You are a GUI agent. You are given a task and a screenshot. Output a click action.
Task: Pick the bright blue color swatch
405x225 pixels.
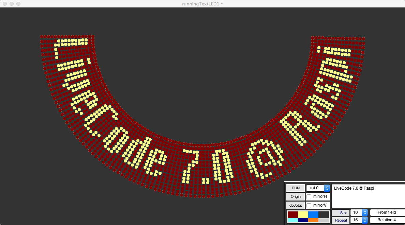tap(313, 215)
